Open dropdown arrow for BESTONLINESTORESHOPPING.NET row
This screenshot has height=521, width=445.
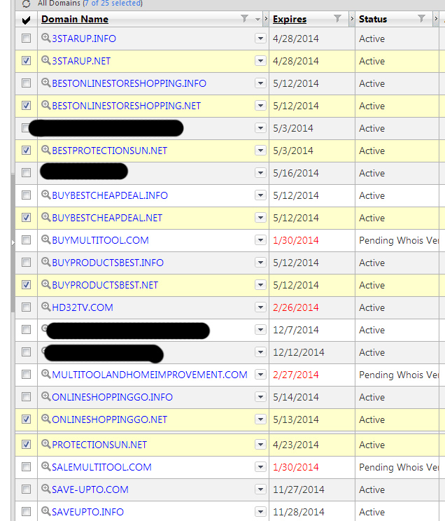[261, 106]
